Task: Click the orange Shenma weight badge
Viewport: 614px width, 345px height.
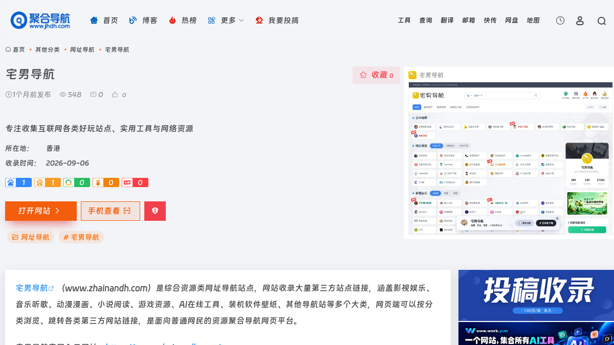Action: point(106,182)
